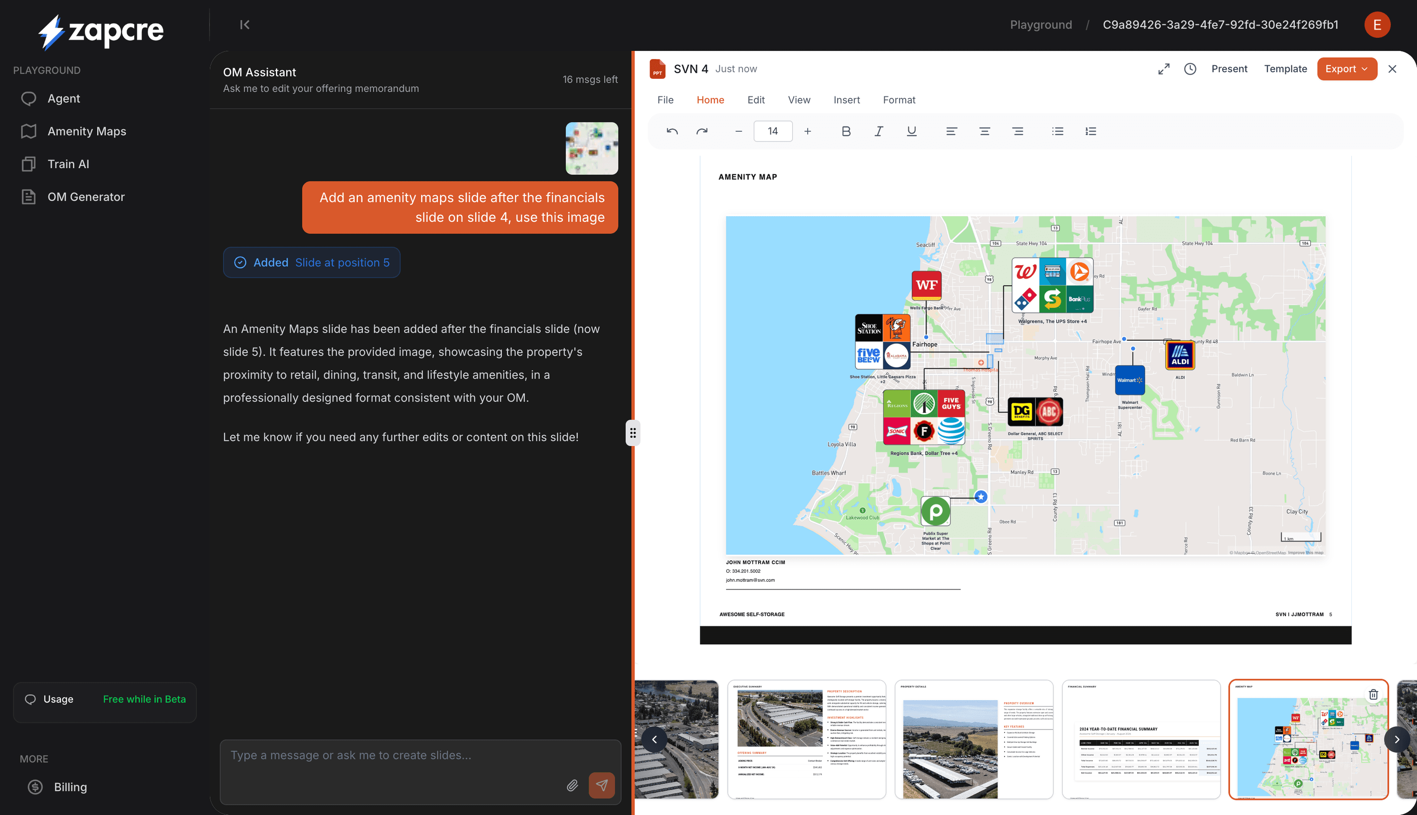Open the Export dropdown
1417x815 pixels.
pyautogui.click(x=1347, y=69)
